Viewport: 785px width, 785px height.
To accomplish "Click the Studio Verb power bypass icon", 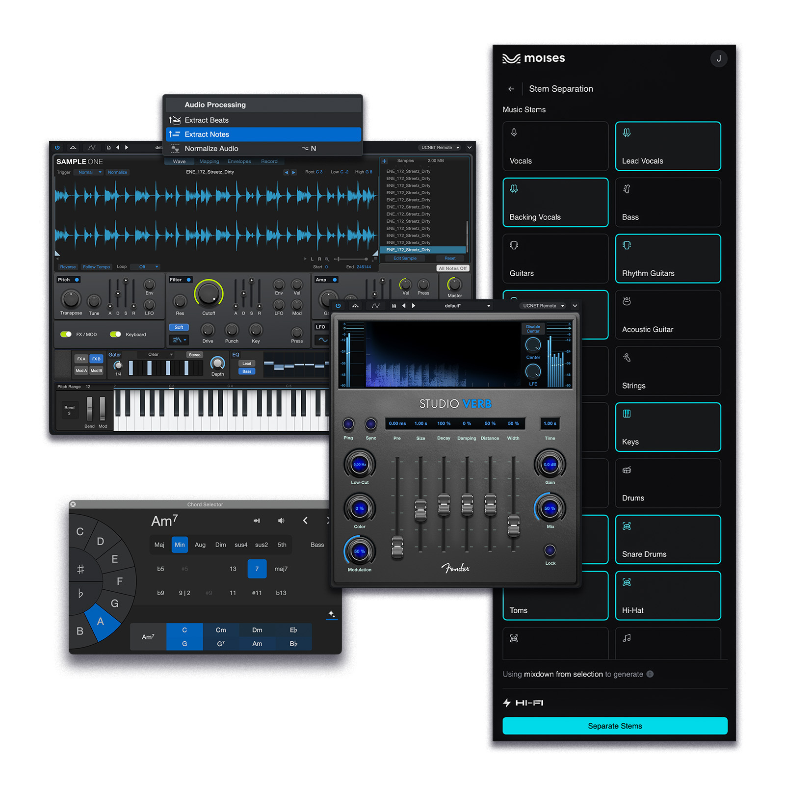I will [338, 306].
